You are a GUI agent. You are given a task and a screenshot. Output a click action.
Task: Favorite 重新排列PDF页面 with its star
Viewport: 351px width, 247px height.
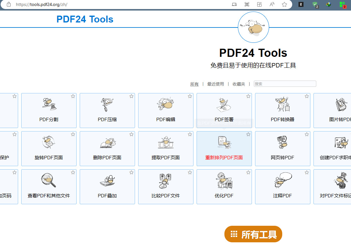click(x=248, y=134)
